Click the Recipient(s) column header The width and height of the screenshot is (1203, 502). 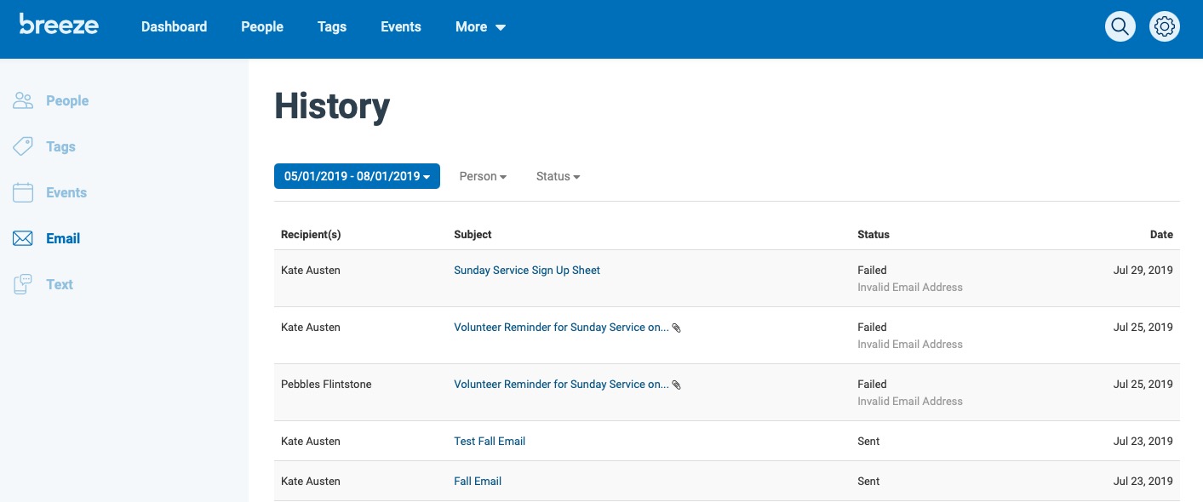click(311, 235)
